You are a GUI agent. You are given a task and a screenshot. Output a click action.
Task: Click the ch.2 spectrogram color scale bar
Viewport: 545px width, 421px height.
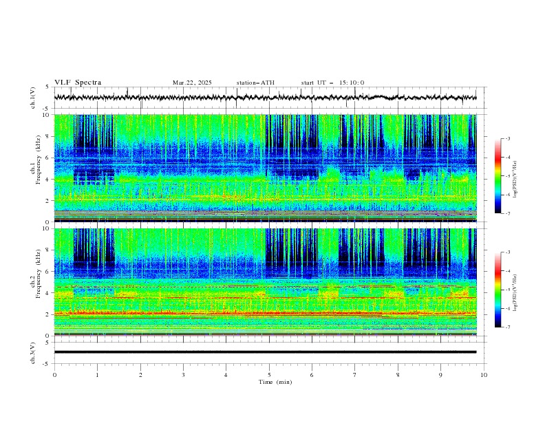tap(498, 290)
